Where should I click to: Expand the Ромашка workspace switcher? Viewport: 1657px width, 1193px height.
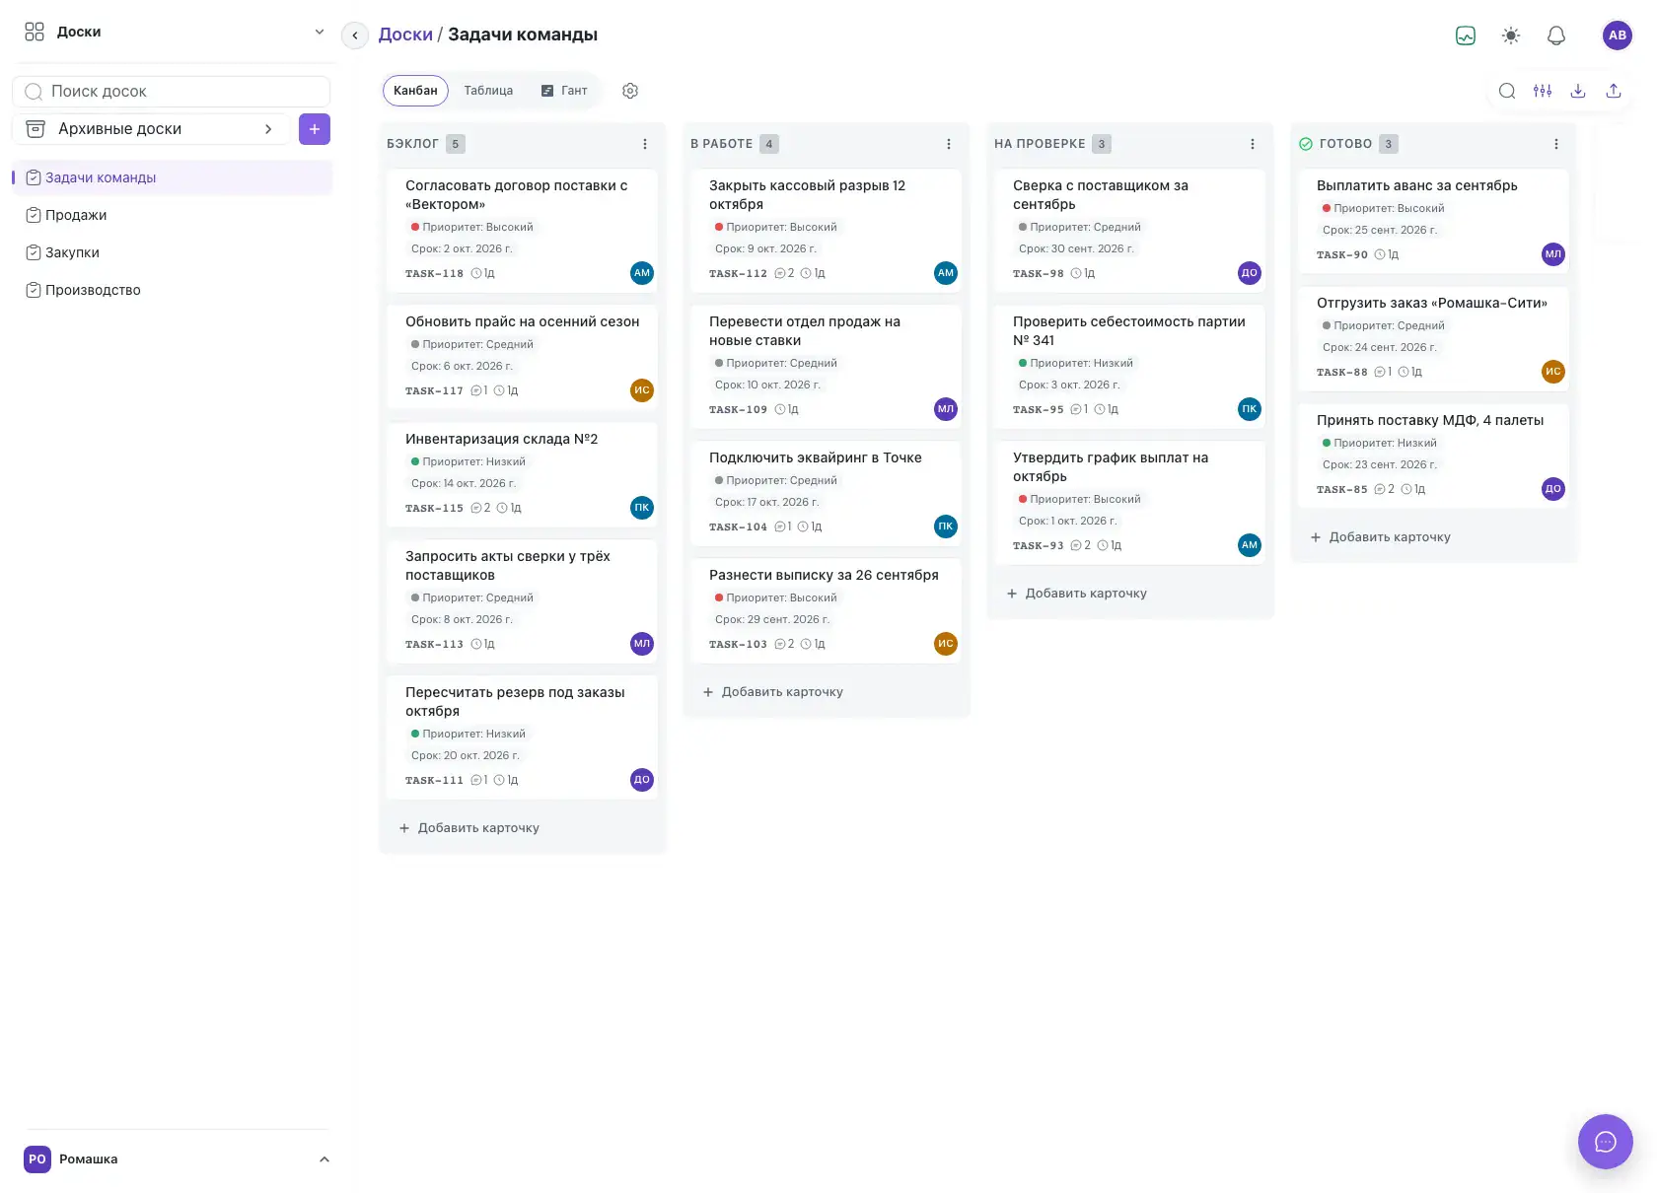[324, 1159]
